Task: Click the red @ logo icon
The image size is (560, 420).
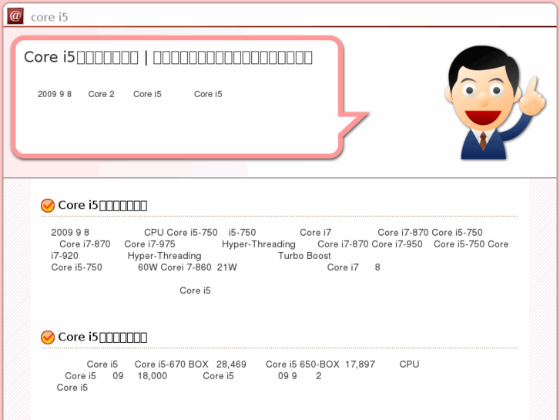Action: [x=15, y=16]
